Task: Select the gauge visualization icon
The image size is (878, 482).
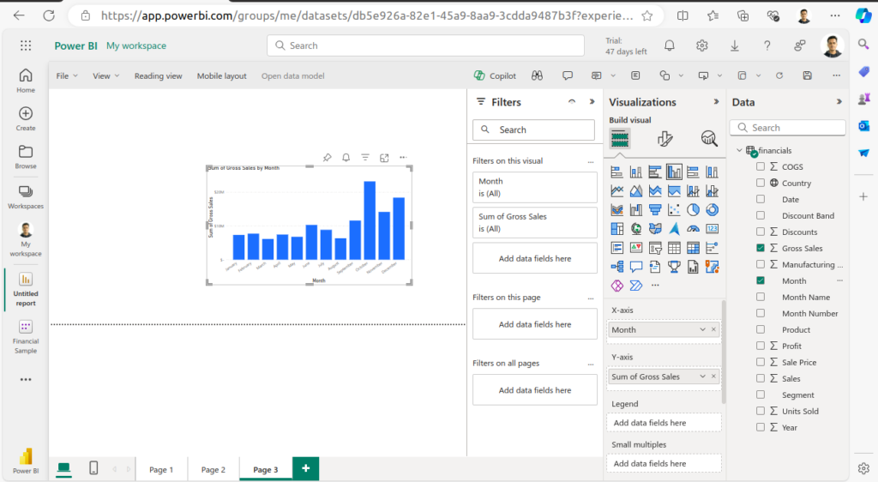Action: click(x=693, y=229)
